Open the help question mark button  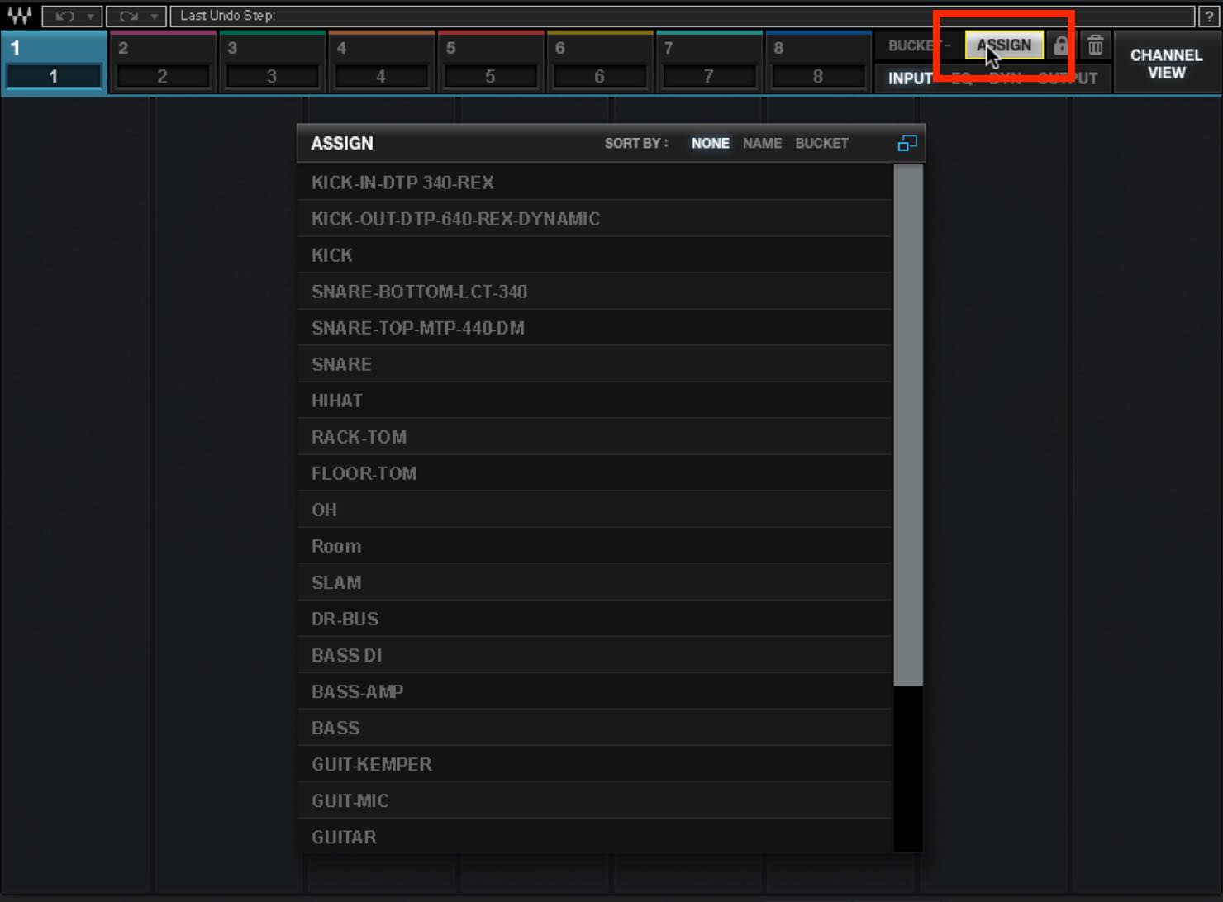(x=1209, y=16)
